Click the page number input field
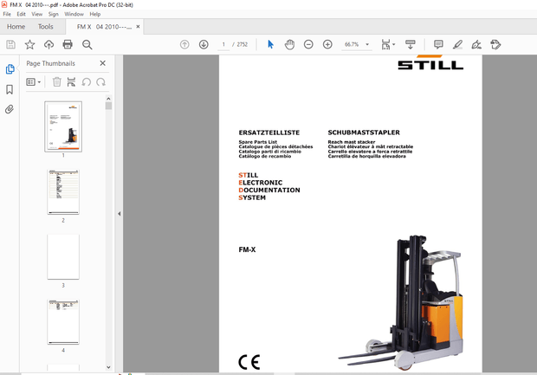Viewport: 537px width, 375px height. pyautogui.click(x=223, y=44)
